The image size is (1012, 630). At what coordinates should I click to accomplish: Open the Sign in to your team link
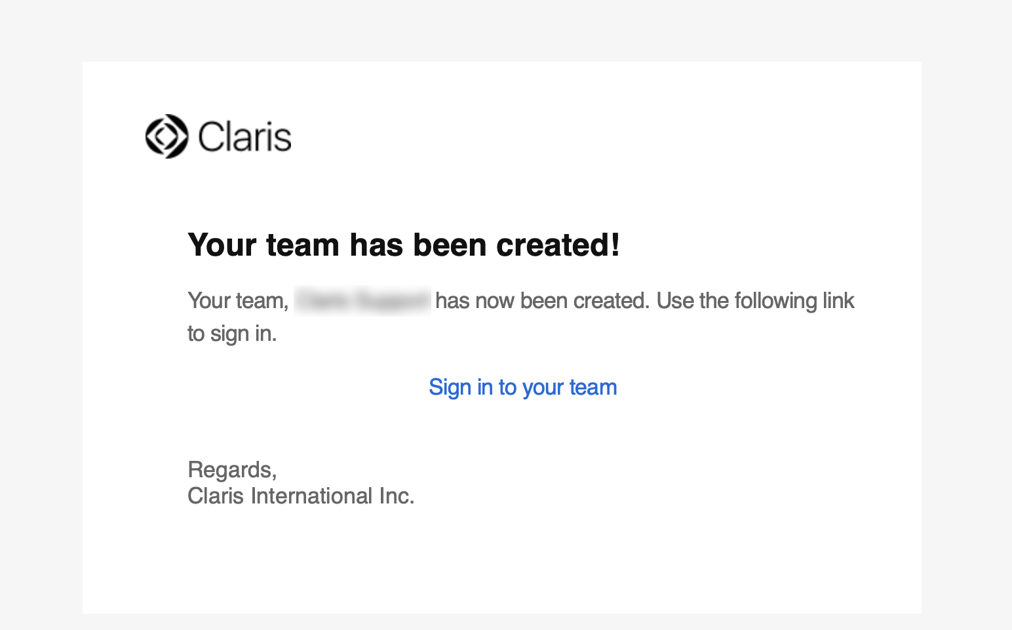[522, 387]
